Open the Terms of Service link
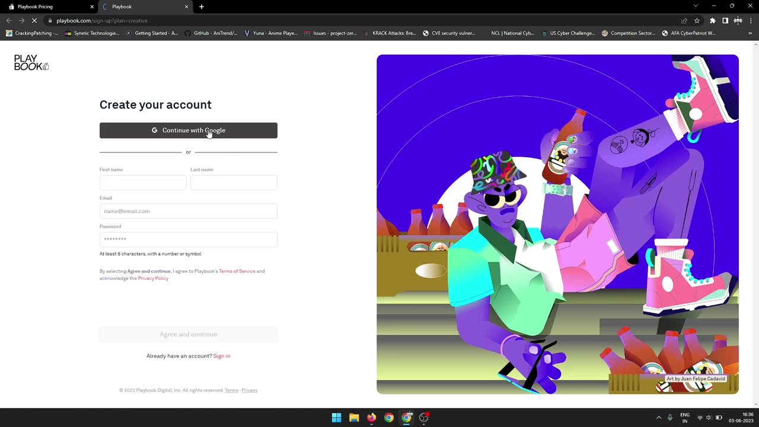Screen dimensions: 759x427 point(237,271)
